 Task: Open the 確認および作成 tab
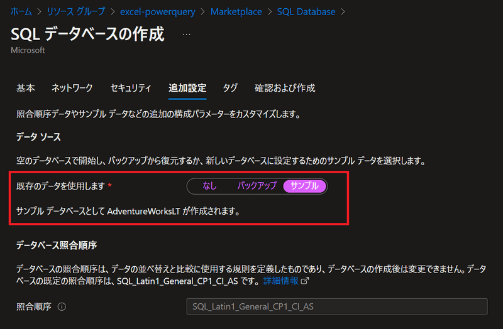click(285, 88)
